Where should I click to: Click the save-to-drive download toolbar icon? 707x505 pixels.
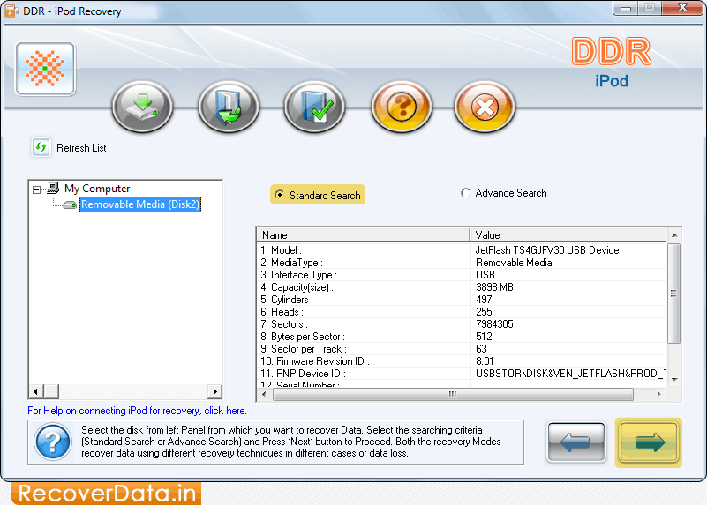(x=142, y=107)
